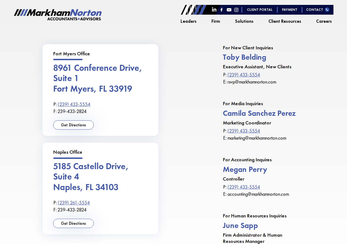Image resolution: width=347 pixels, height=244 pixels.
Task: Open the LinkedIn social icon
Action: 214,9
